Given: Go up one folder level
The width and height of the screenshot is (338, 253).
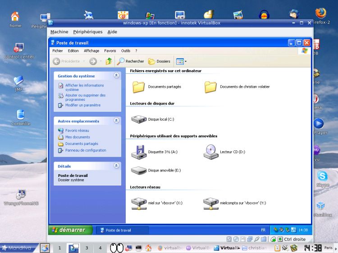Looking at the screenshot, I should click(109, 61).
